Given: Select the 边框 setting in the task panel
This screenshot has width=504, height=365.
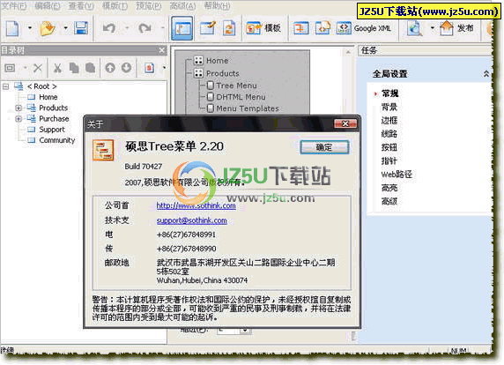Looking at the screenshot, I should [x=389, y=121].
